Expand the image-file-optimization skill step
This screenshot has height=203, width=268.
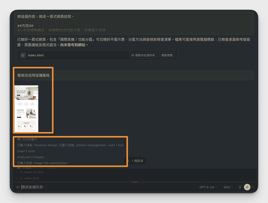42,163
